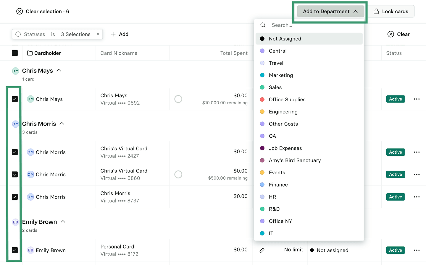Open the three-dot menu for card 8737
The height and width of the screenshot is (265, 426).
[417, 197]
